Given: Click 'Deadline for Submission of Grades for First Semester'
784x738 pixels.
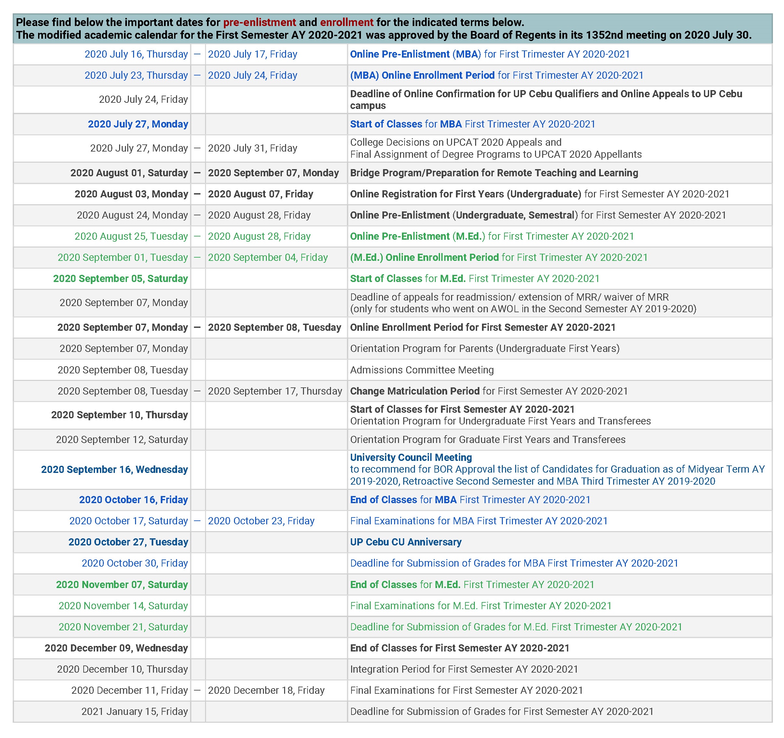Looking at the screenshot, I should pos(502,712).
